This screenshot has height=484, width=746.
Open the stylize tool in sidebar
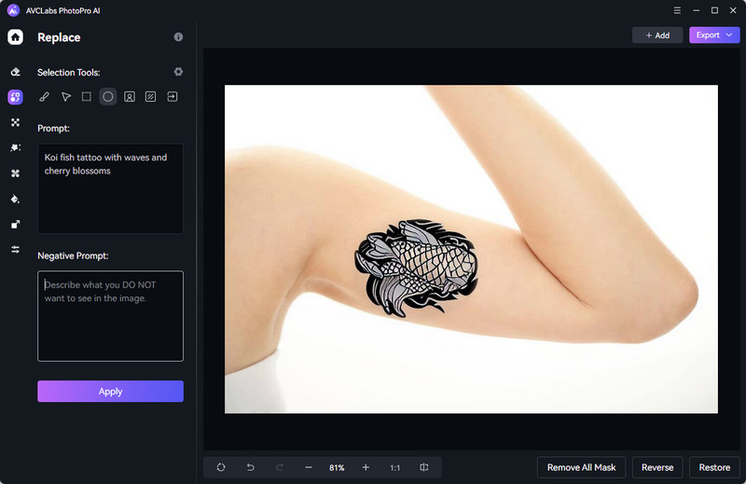(15, 148)
